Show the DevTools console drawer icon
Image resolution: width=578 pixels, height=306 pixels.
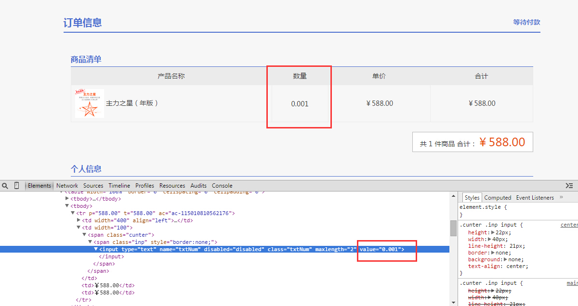(x=569, y=186)
